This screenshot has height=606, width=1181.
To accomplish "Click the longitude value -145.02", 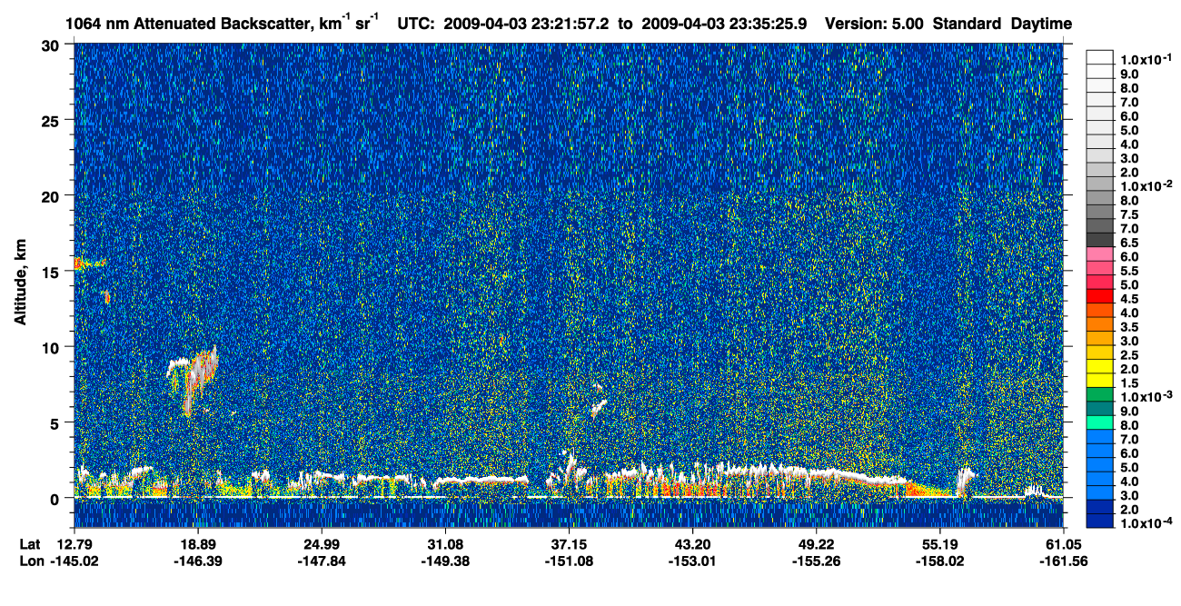I will coord(74,561).
